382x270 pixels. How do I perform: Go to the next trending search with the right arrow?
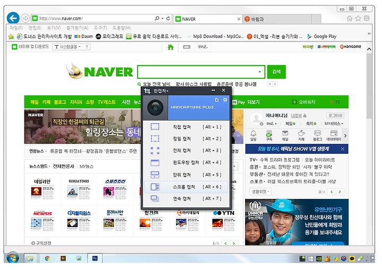(275, 84)
